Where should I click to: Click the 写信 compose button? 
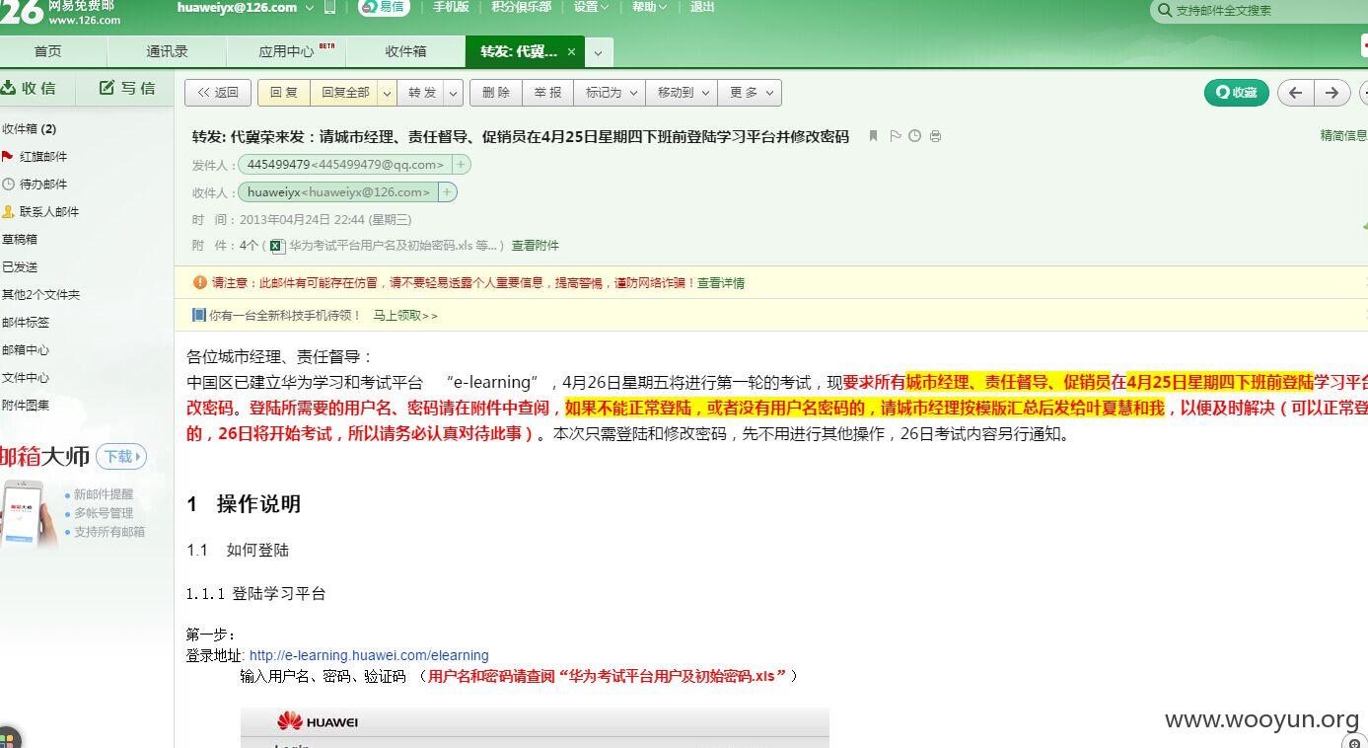coord(127,88)
